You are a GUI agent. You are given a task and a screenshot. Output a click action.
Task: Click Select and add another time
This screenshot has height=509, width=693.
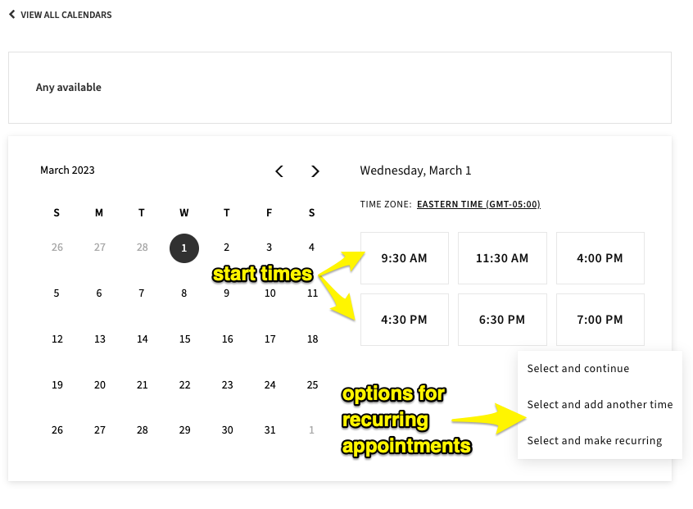[600, 404]
